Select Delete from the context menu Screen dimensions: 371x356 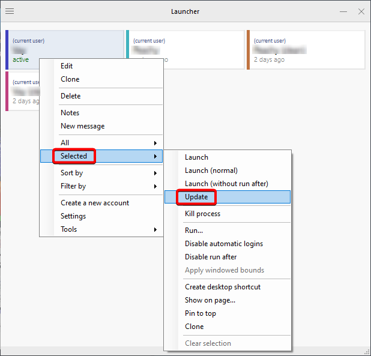pyautogui.click(x=101, y=96)
